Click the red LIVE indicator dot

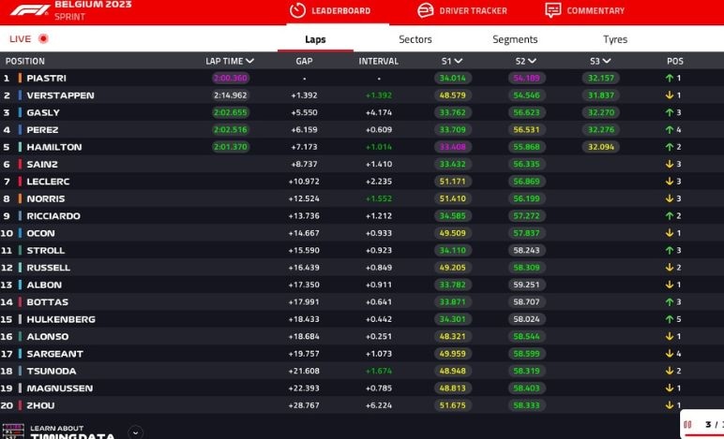click(x=43, y=38)
